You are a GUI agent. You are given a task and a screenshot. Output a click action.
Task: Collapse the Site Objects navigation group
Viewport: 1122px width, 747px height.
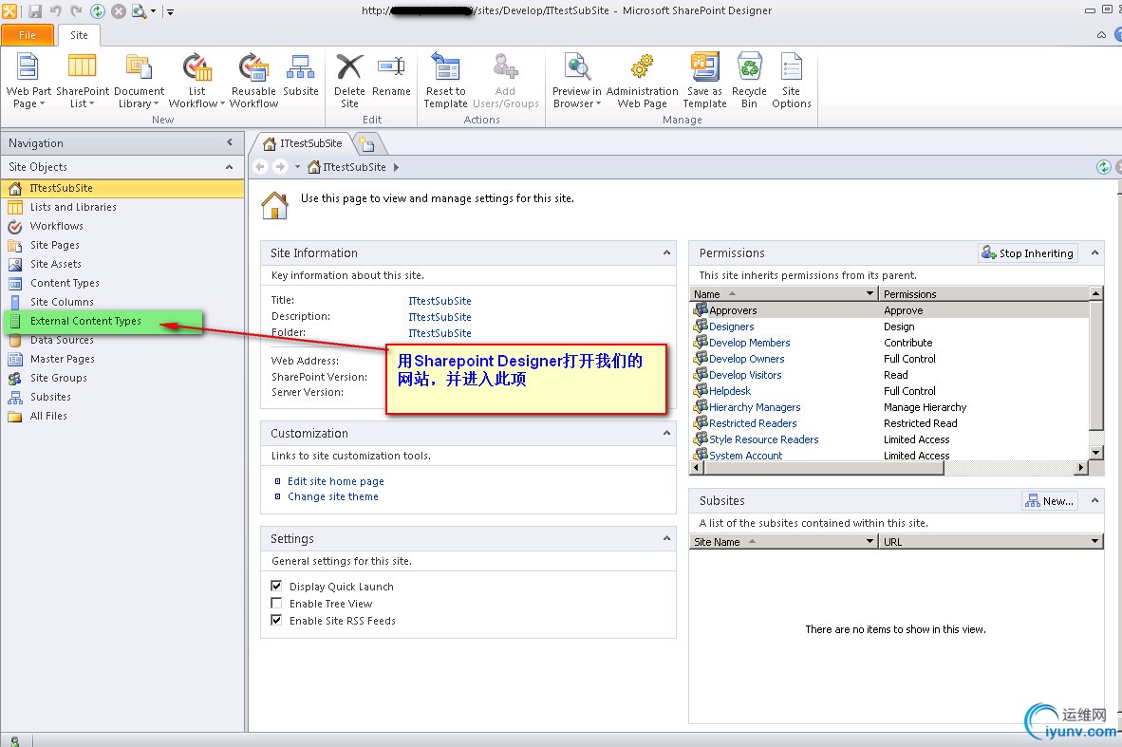229,167
